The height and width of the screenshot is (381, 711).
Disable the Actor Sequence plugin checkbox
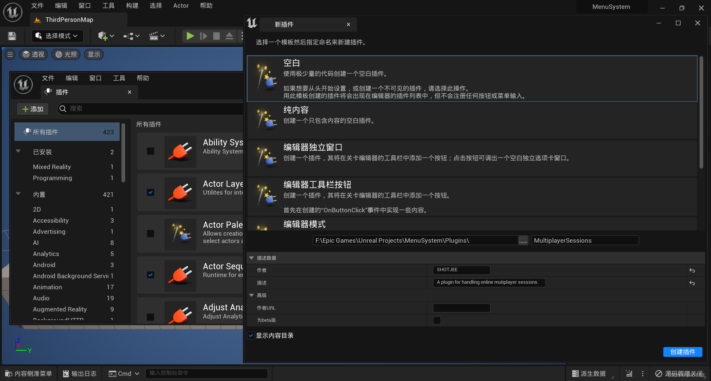[150, 275]
